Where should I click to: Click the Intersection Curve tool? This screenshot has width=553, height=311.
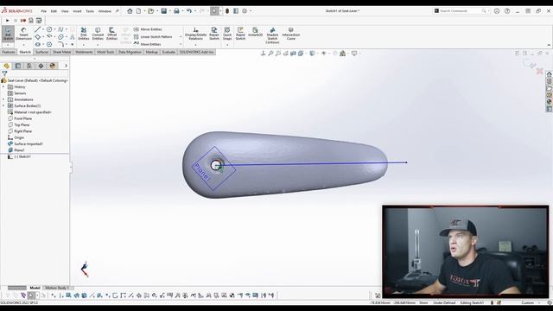pos(291,34)
